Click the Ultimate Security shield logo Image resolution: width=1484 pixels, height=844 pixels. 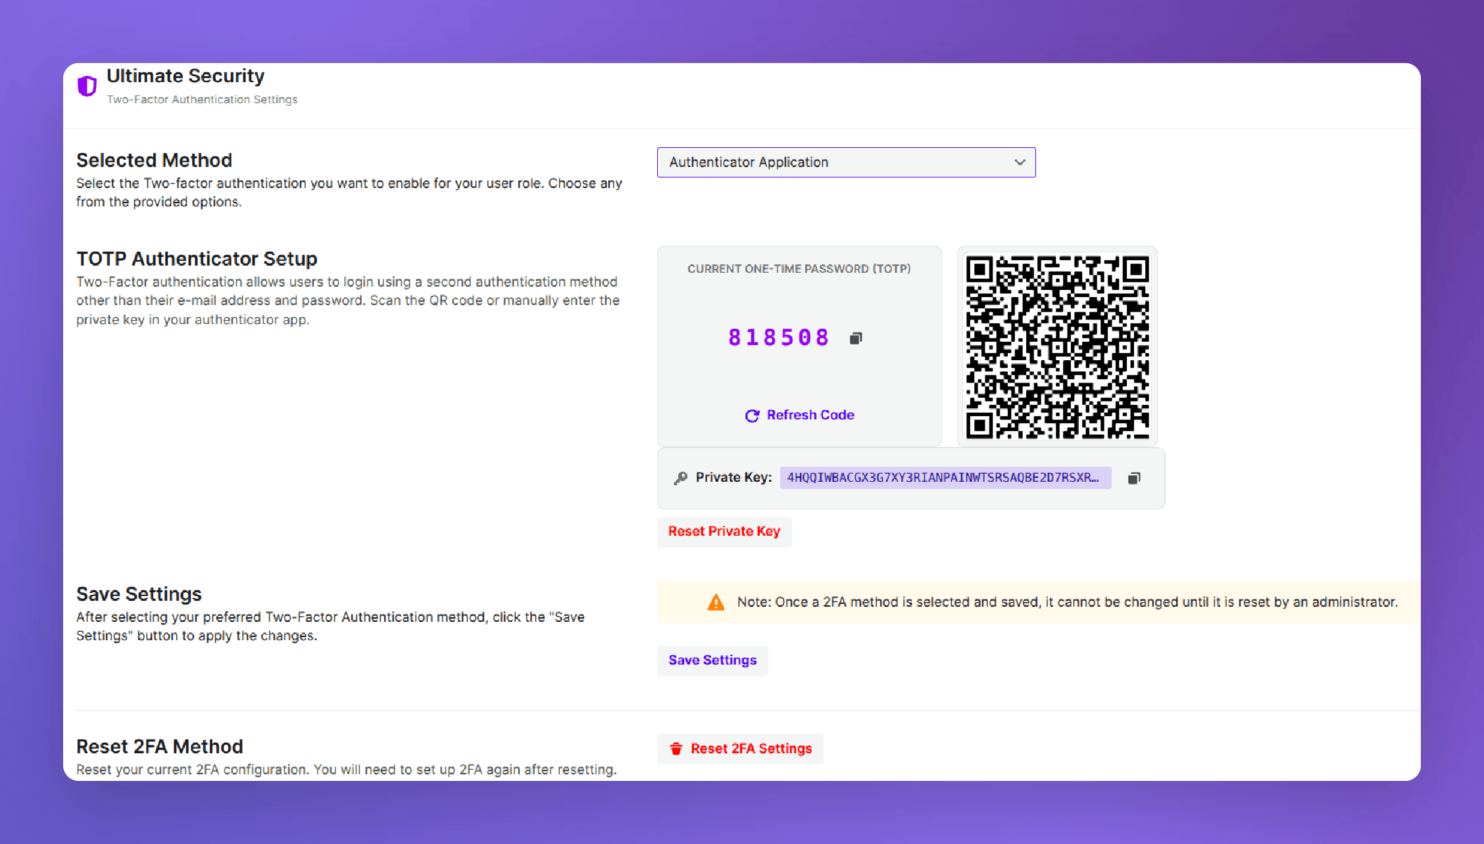(x=87, y=86)
